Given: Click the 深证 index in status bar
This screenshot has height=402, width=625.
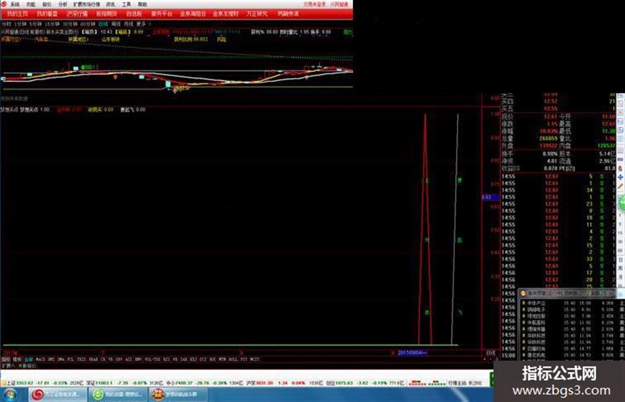Looking at the screenshot, I should pyautogui.click(x=124, y=383).
